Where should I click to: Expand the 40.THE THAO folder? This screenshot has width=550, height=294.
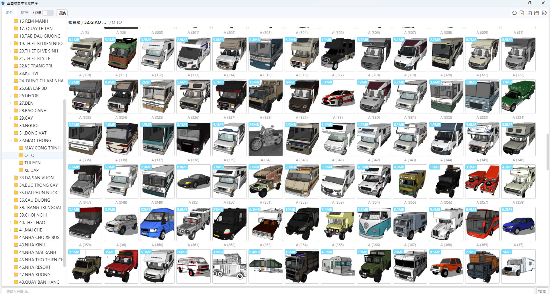(11, 223)
